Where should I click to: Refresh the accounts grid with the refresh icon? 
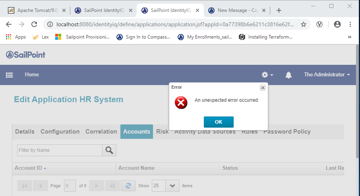[128, 186]
